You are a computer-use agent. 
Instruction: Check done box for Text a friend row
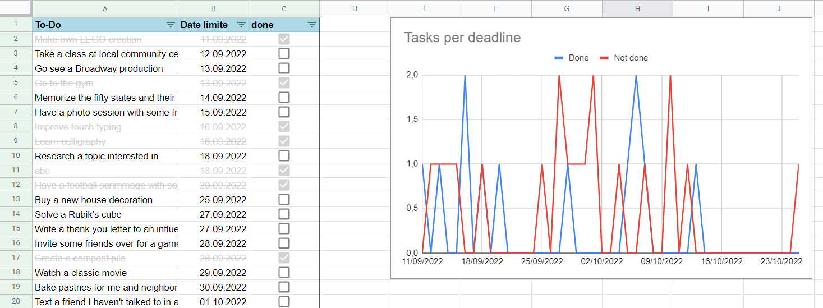click(284, 302)
